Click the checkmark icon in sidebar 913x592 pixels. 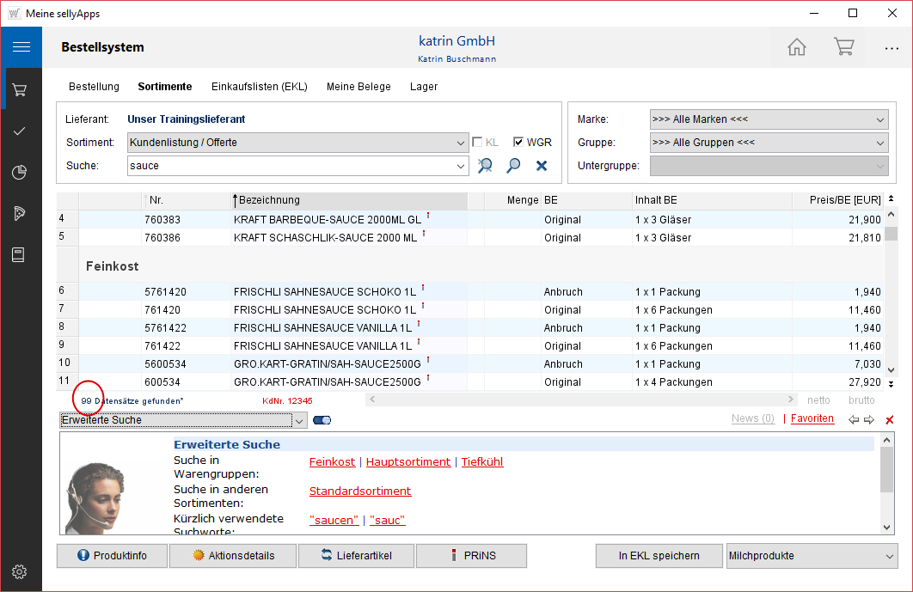point(21,131)
